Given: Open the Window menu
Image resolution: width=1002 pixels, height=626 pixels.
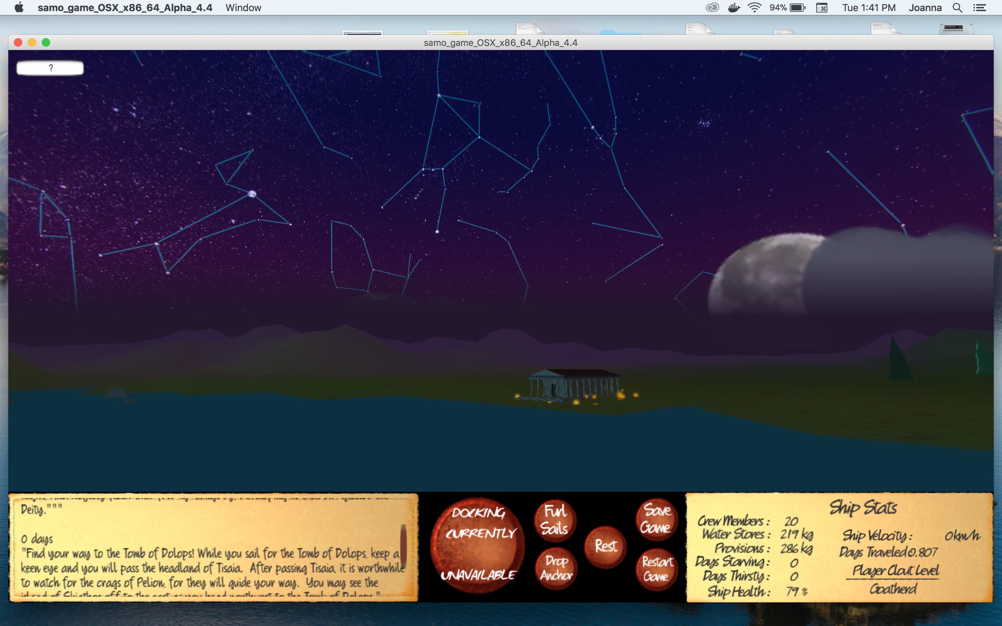Looking at the screenshot, I should (x=243, y=8).
